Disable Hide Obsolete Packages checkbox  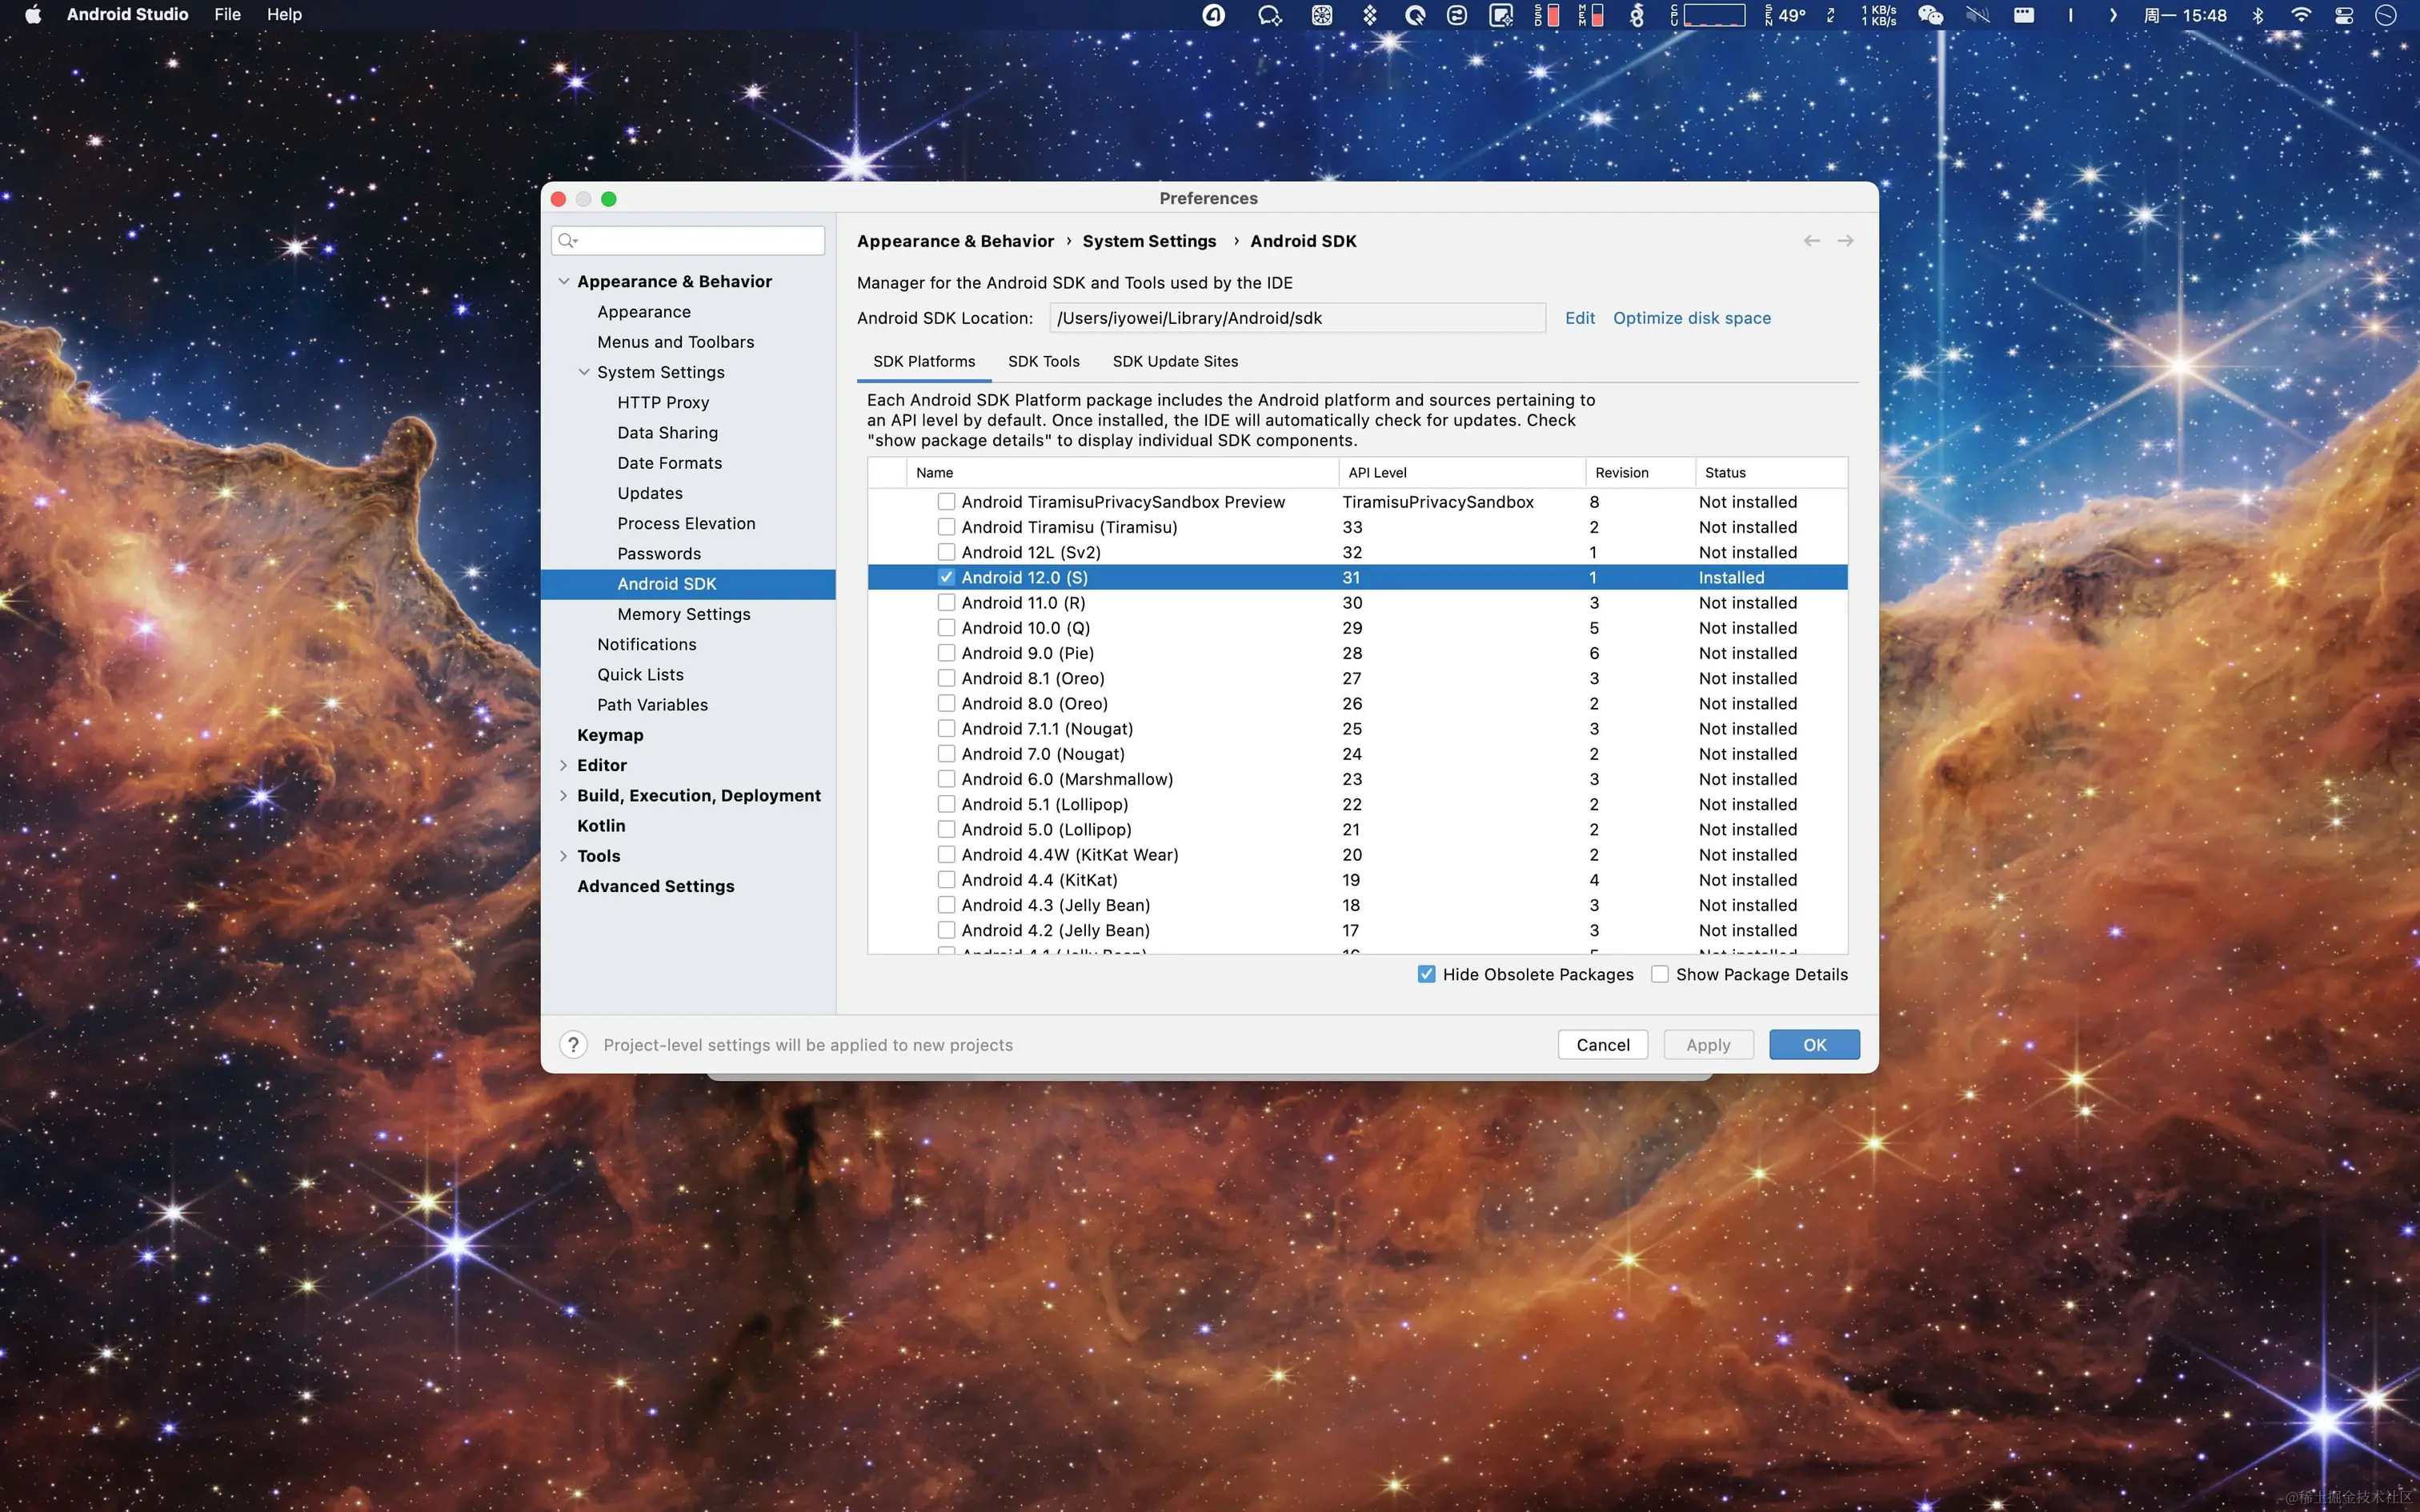point(1427,974)
